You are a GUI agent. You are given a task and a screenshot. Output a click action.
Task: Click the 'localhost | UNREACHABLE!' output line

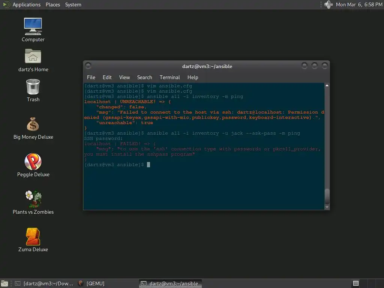(x=127, y=102)
